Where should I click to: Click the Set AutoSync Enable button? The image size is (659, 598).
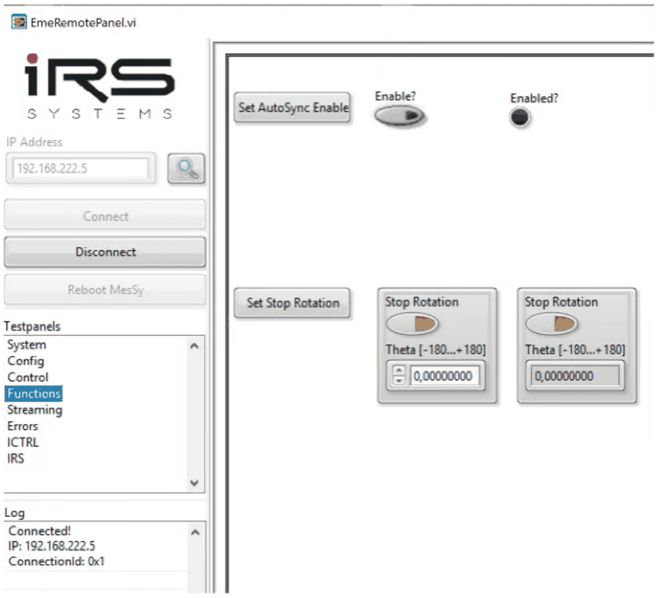point(293,108)
